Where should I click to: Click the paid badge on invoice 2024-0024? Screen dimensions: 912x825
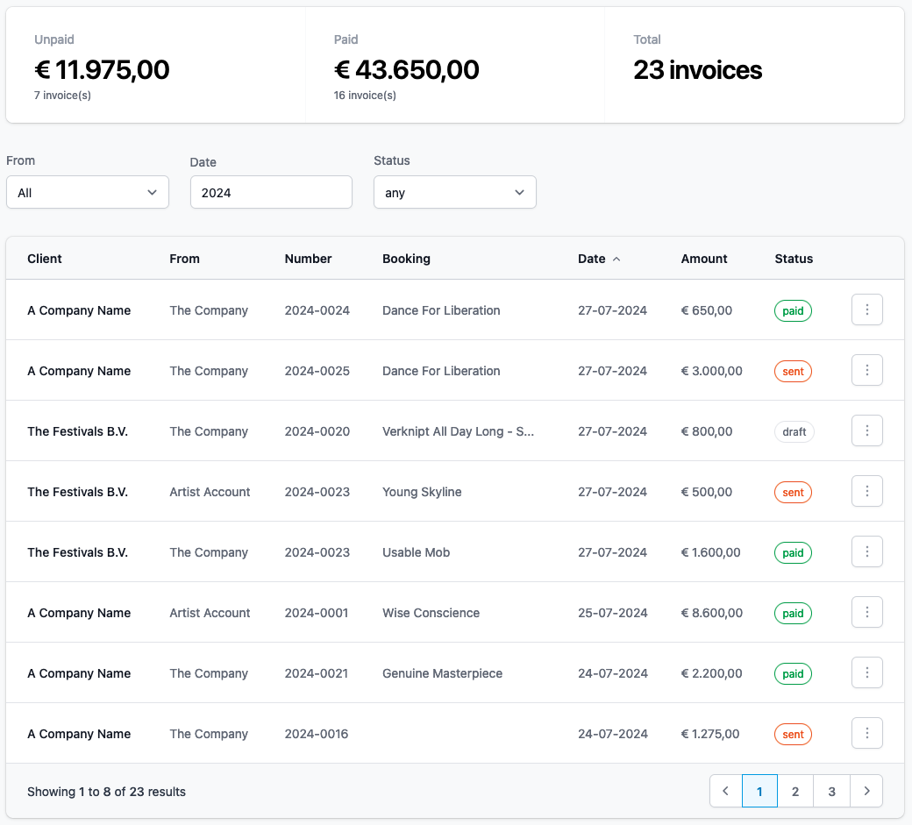793,309
